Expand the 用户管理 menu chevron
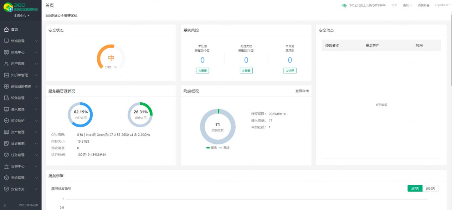Viewport: 452px width, 210px height. 36,64
